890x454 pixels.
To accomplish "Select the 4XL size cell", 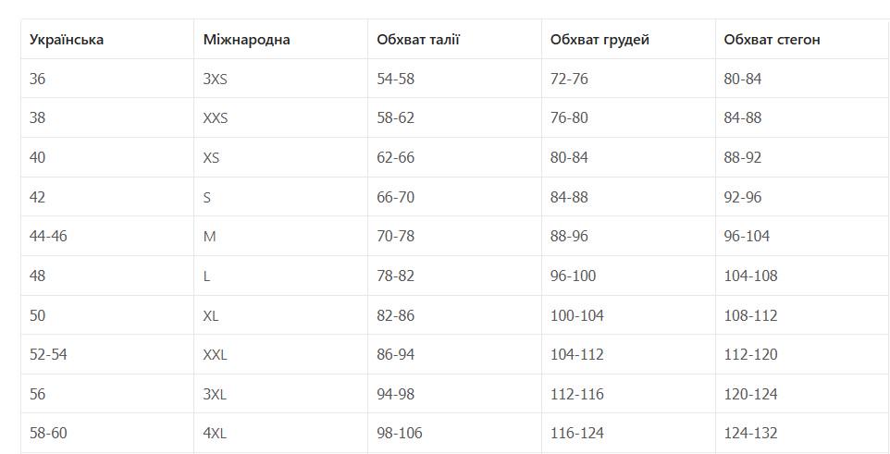I will point(215,433).
